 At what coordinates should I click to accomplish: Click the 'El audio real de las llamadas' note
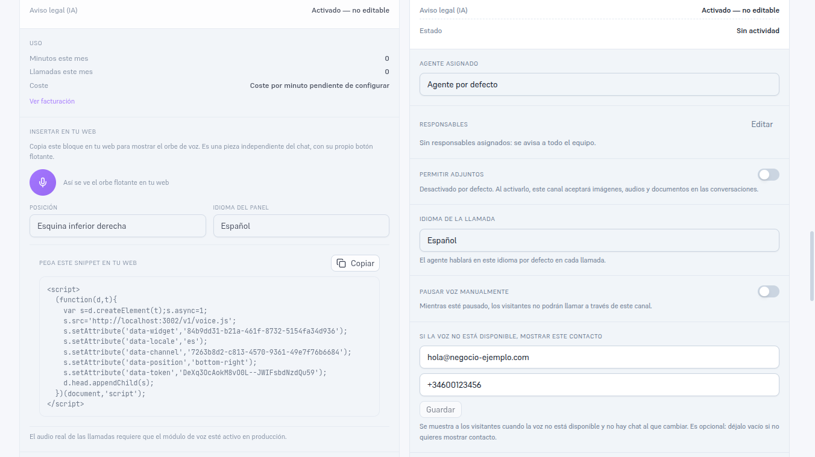158,437
